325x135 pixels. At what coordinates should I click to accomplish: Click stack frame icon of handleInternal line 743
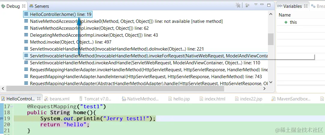[x=26, y=77]
